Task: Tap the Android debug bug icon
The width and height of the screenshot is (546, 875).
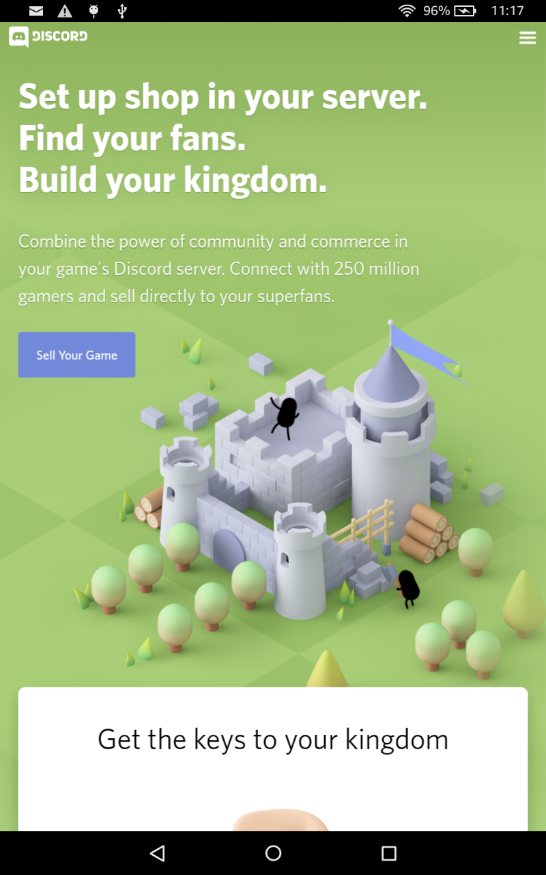Action: coord(94,11)
